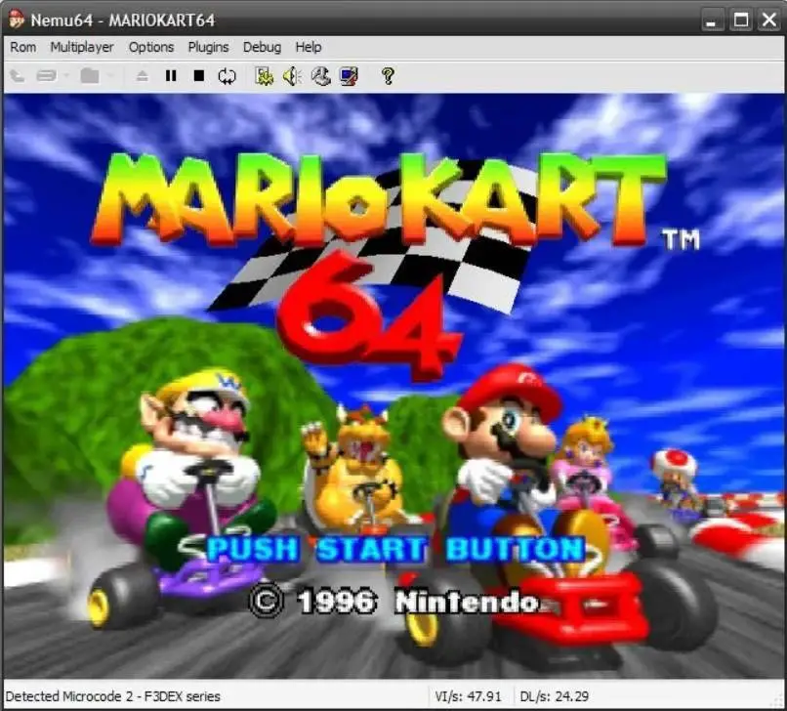Close the Nemu64 window

tap(768, 21)
